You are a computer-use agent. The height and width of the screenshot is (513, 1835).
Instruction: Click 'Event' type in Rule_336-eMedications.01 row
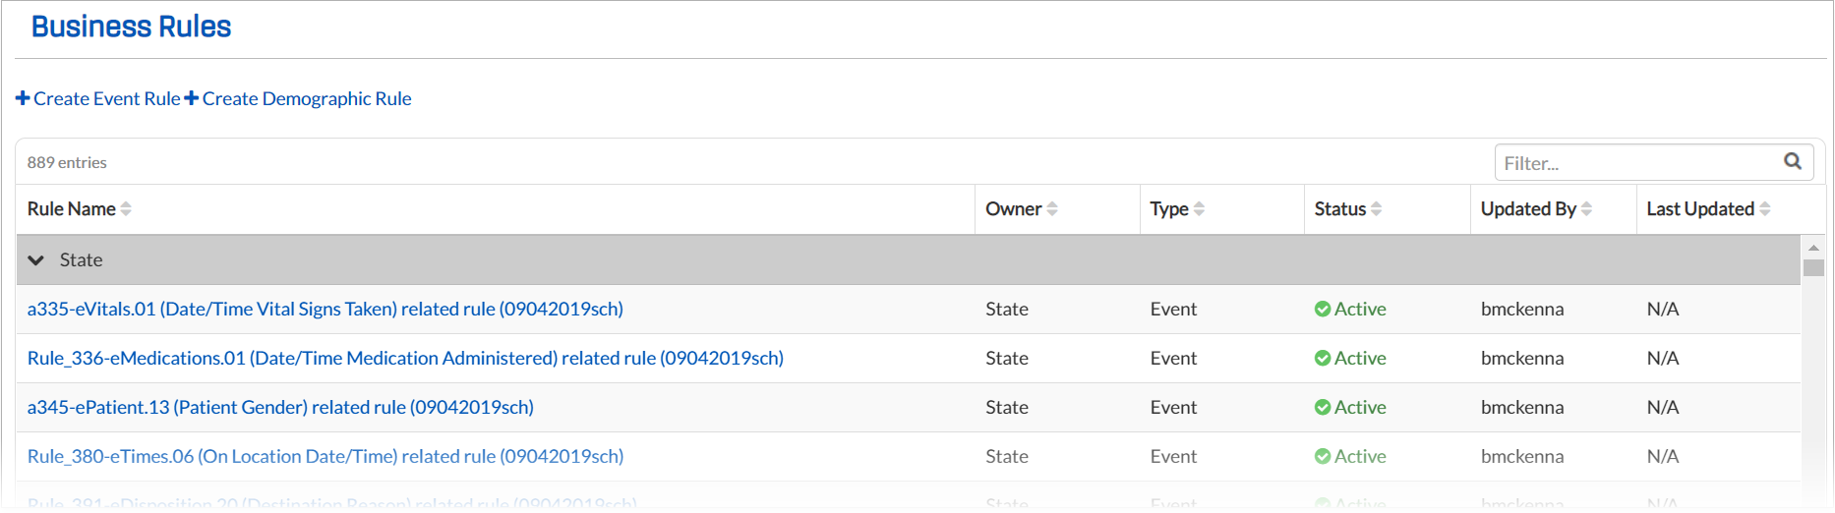coord(1173,358)
